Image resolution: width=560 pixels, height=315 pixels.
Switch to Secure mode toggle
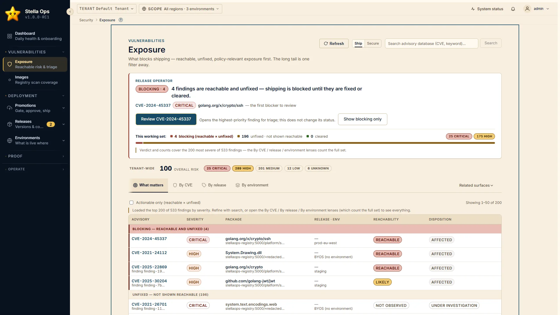373,43
